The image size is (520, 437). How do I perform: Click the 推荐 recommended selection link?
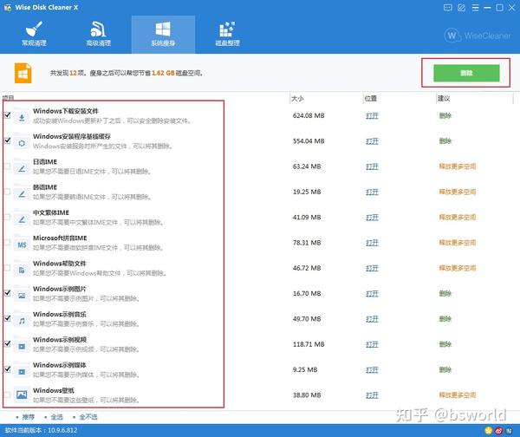pos(29,417)
